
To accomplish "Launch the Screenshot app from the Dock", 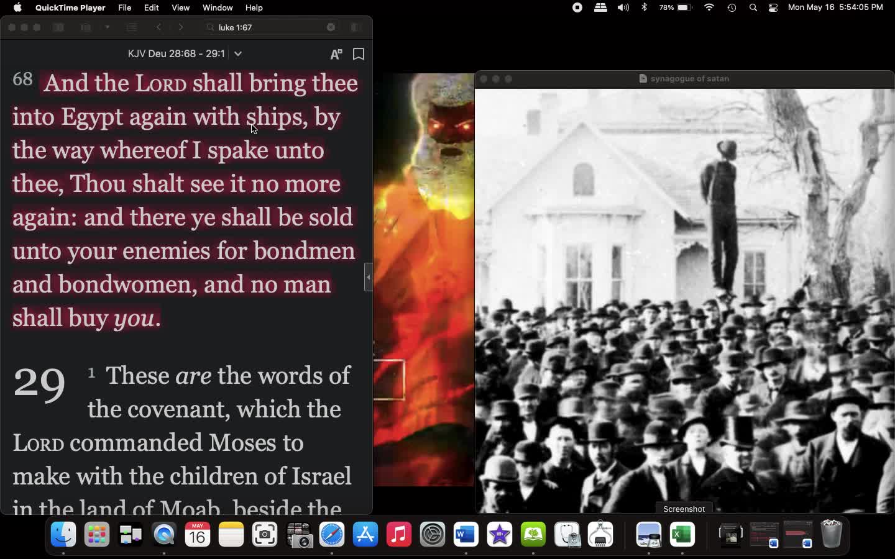I will point(265,534).
